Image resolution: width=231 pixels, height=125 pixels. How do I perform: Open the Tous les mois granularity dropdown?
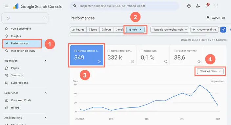point(210,71)
